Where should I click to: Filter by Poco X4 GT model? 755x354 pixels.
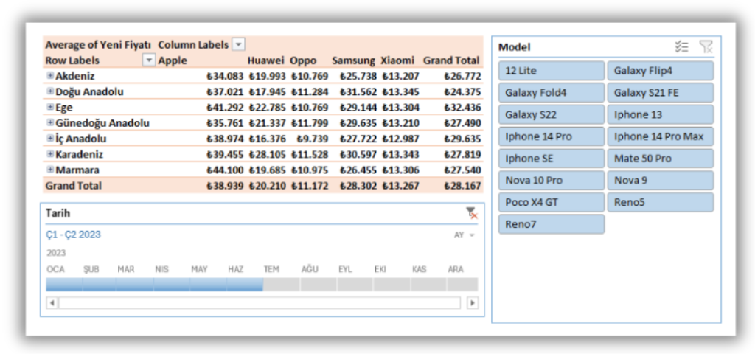(552, 202)
